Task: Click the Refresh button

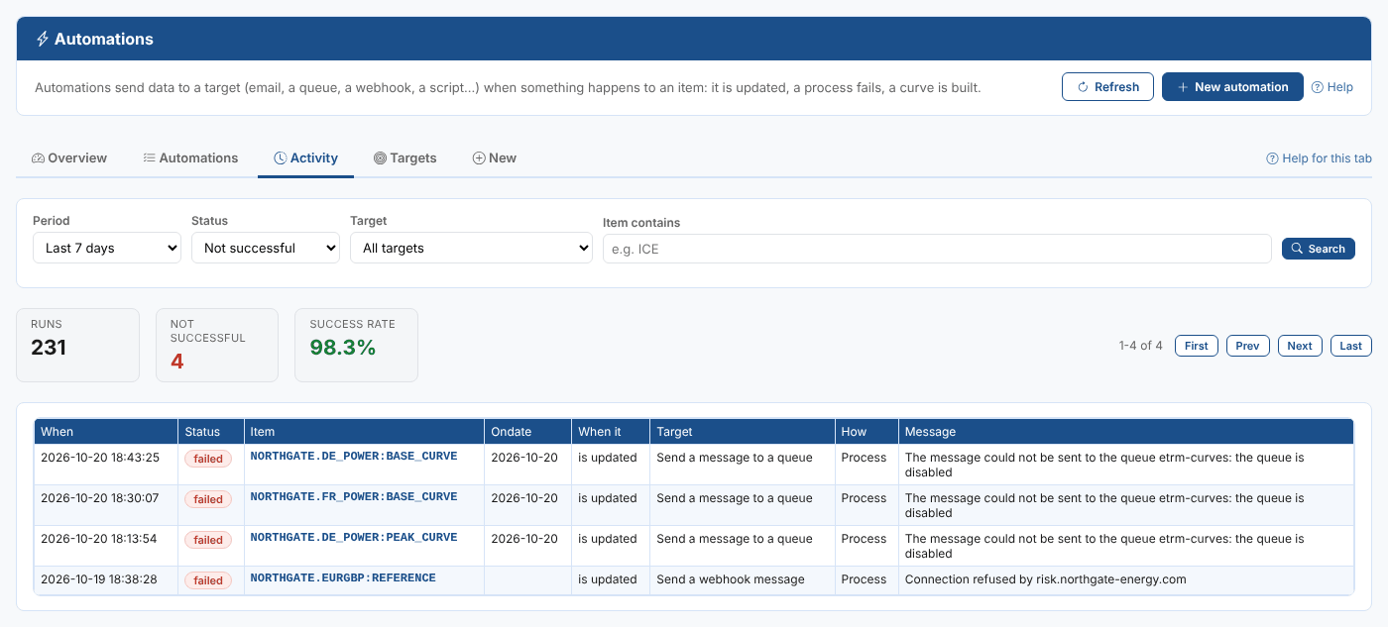Action: [x=1107, y=87]
